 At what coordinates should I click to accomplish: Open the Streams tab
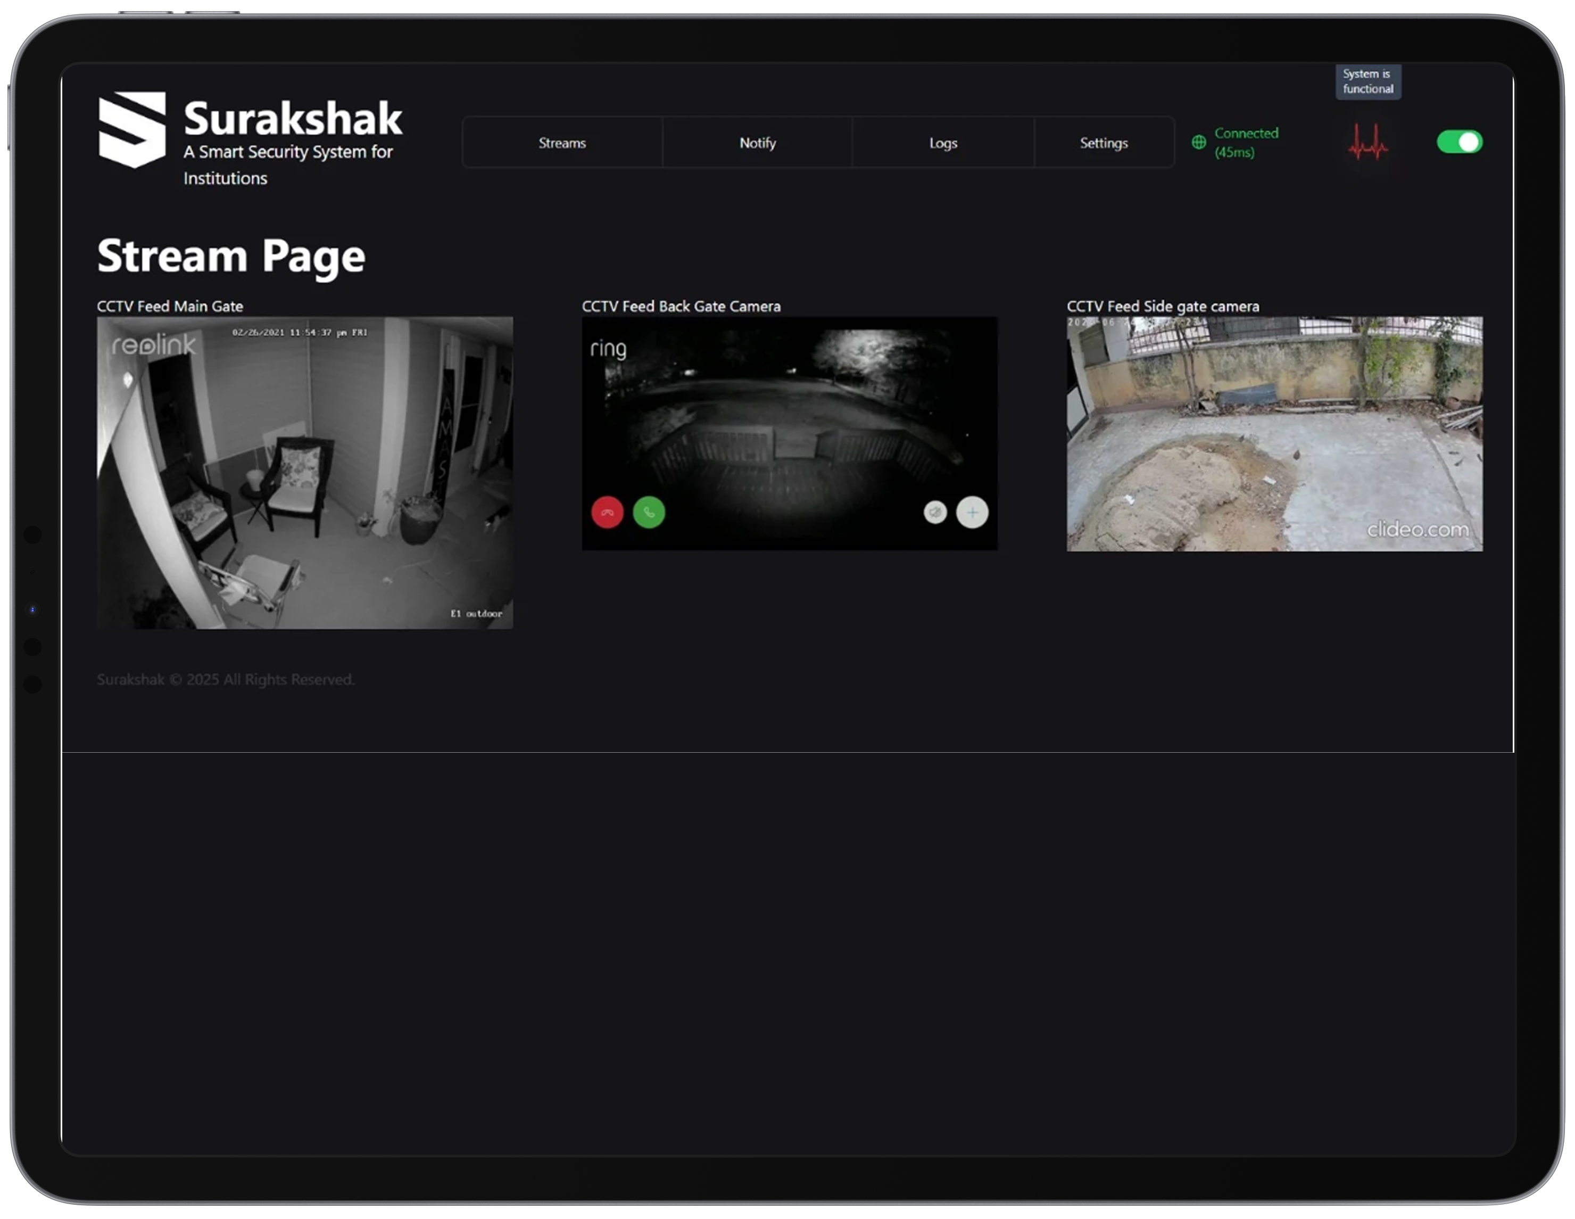[562, 143]
